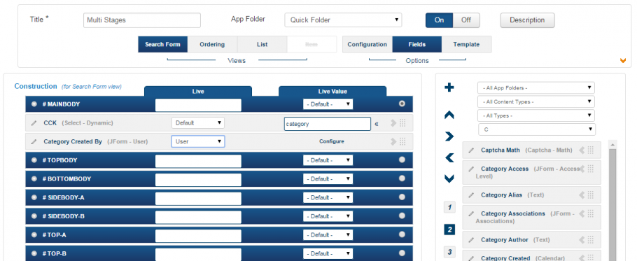The width and height of the screenshot is (637, 261).
Task: Click the drag handle on Category Author row
Action: click(x=591, y=239)
